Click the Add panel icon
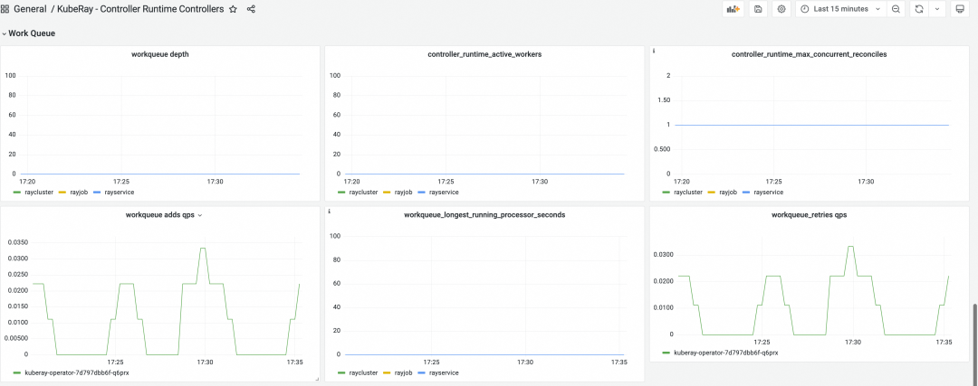978x386 pixels. pyautogui.click(x=733, y=9)
